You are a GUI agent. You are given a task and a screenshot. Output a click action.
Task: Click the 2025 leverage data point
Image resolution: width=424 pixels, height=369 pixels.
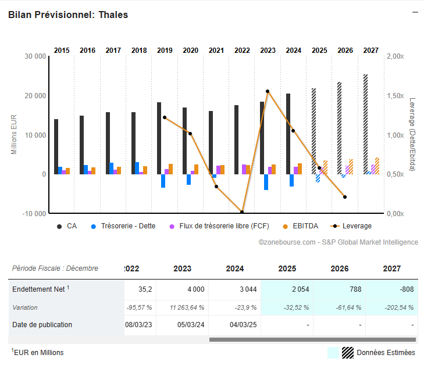tap(319, 168)
